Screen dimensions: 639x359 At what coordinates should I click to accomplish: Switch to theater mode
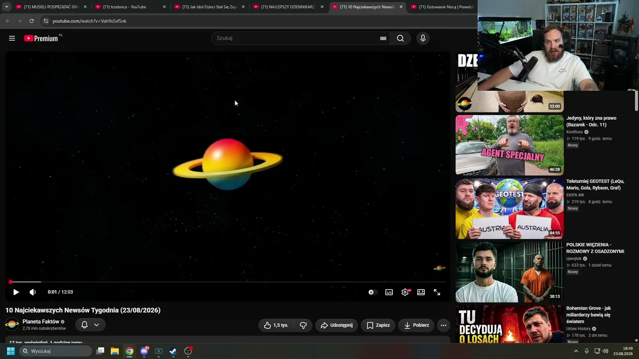[421, 292]
